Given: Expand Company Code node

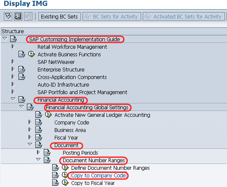Looking at the screenshot, I should (30, 122).
